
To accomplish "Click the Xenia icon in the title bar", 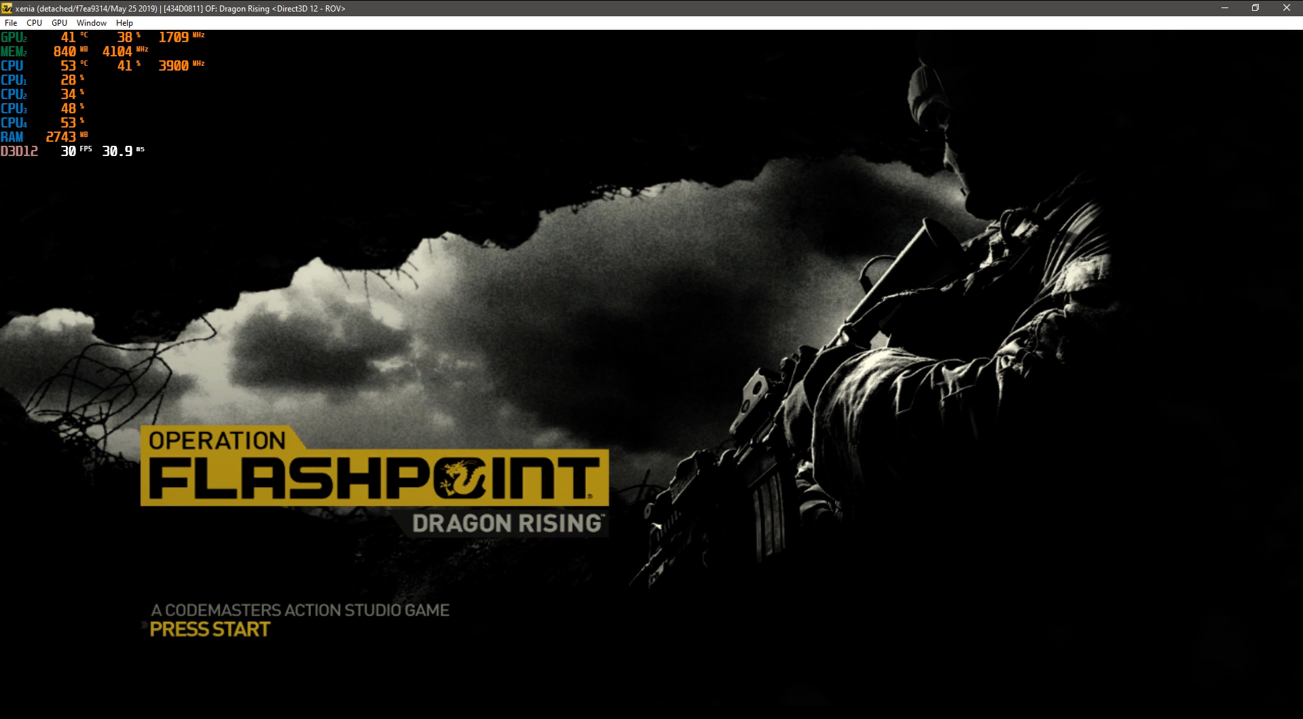I will point(7,8).
